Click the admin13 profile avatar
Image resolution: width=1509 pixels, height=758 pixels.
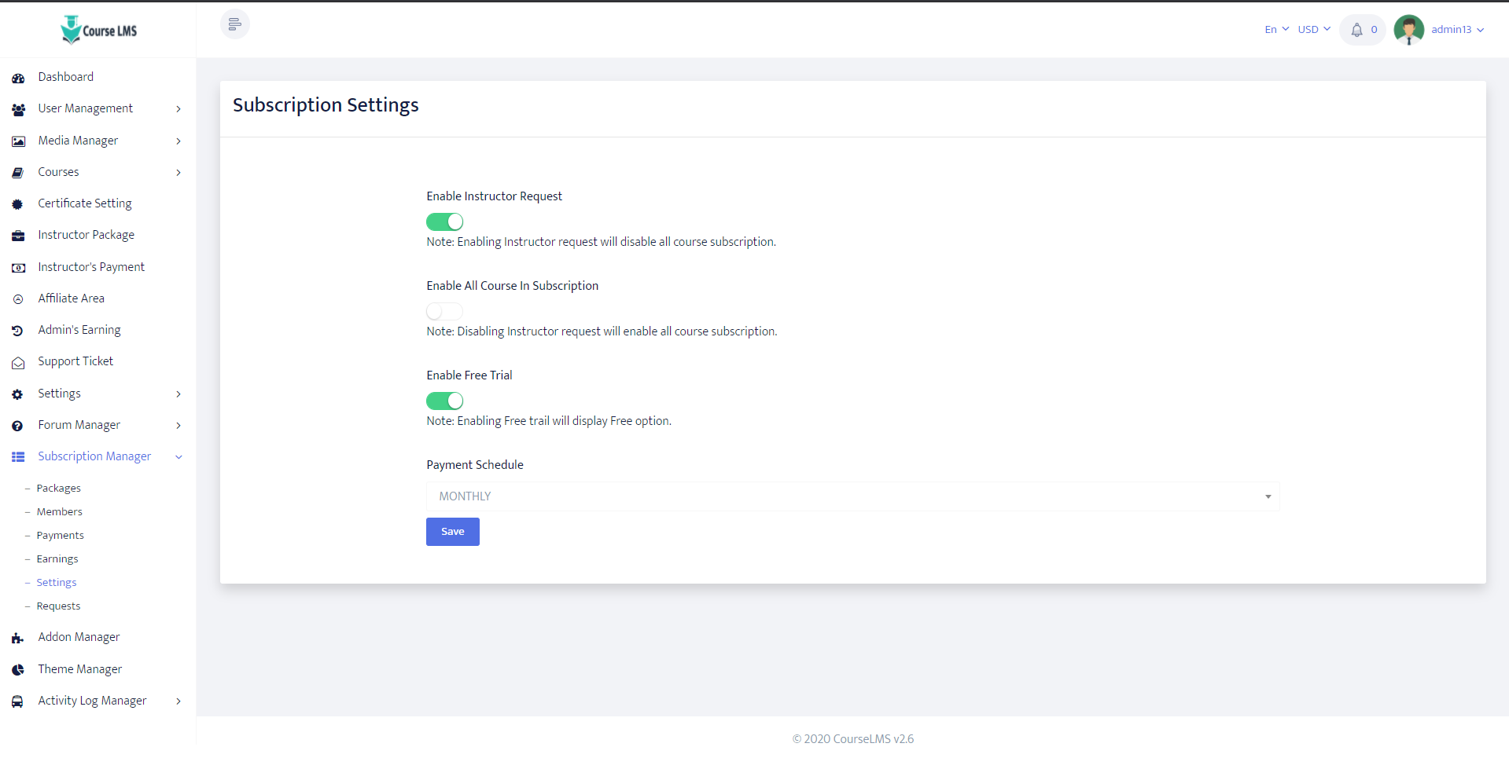(1408, 30)
